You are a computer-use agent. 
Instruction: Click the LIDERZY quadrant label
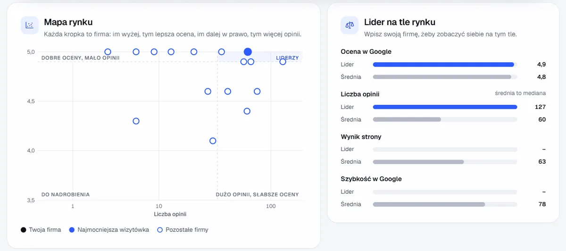(287, 58)
